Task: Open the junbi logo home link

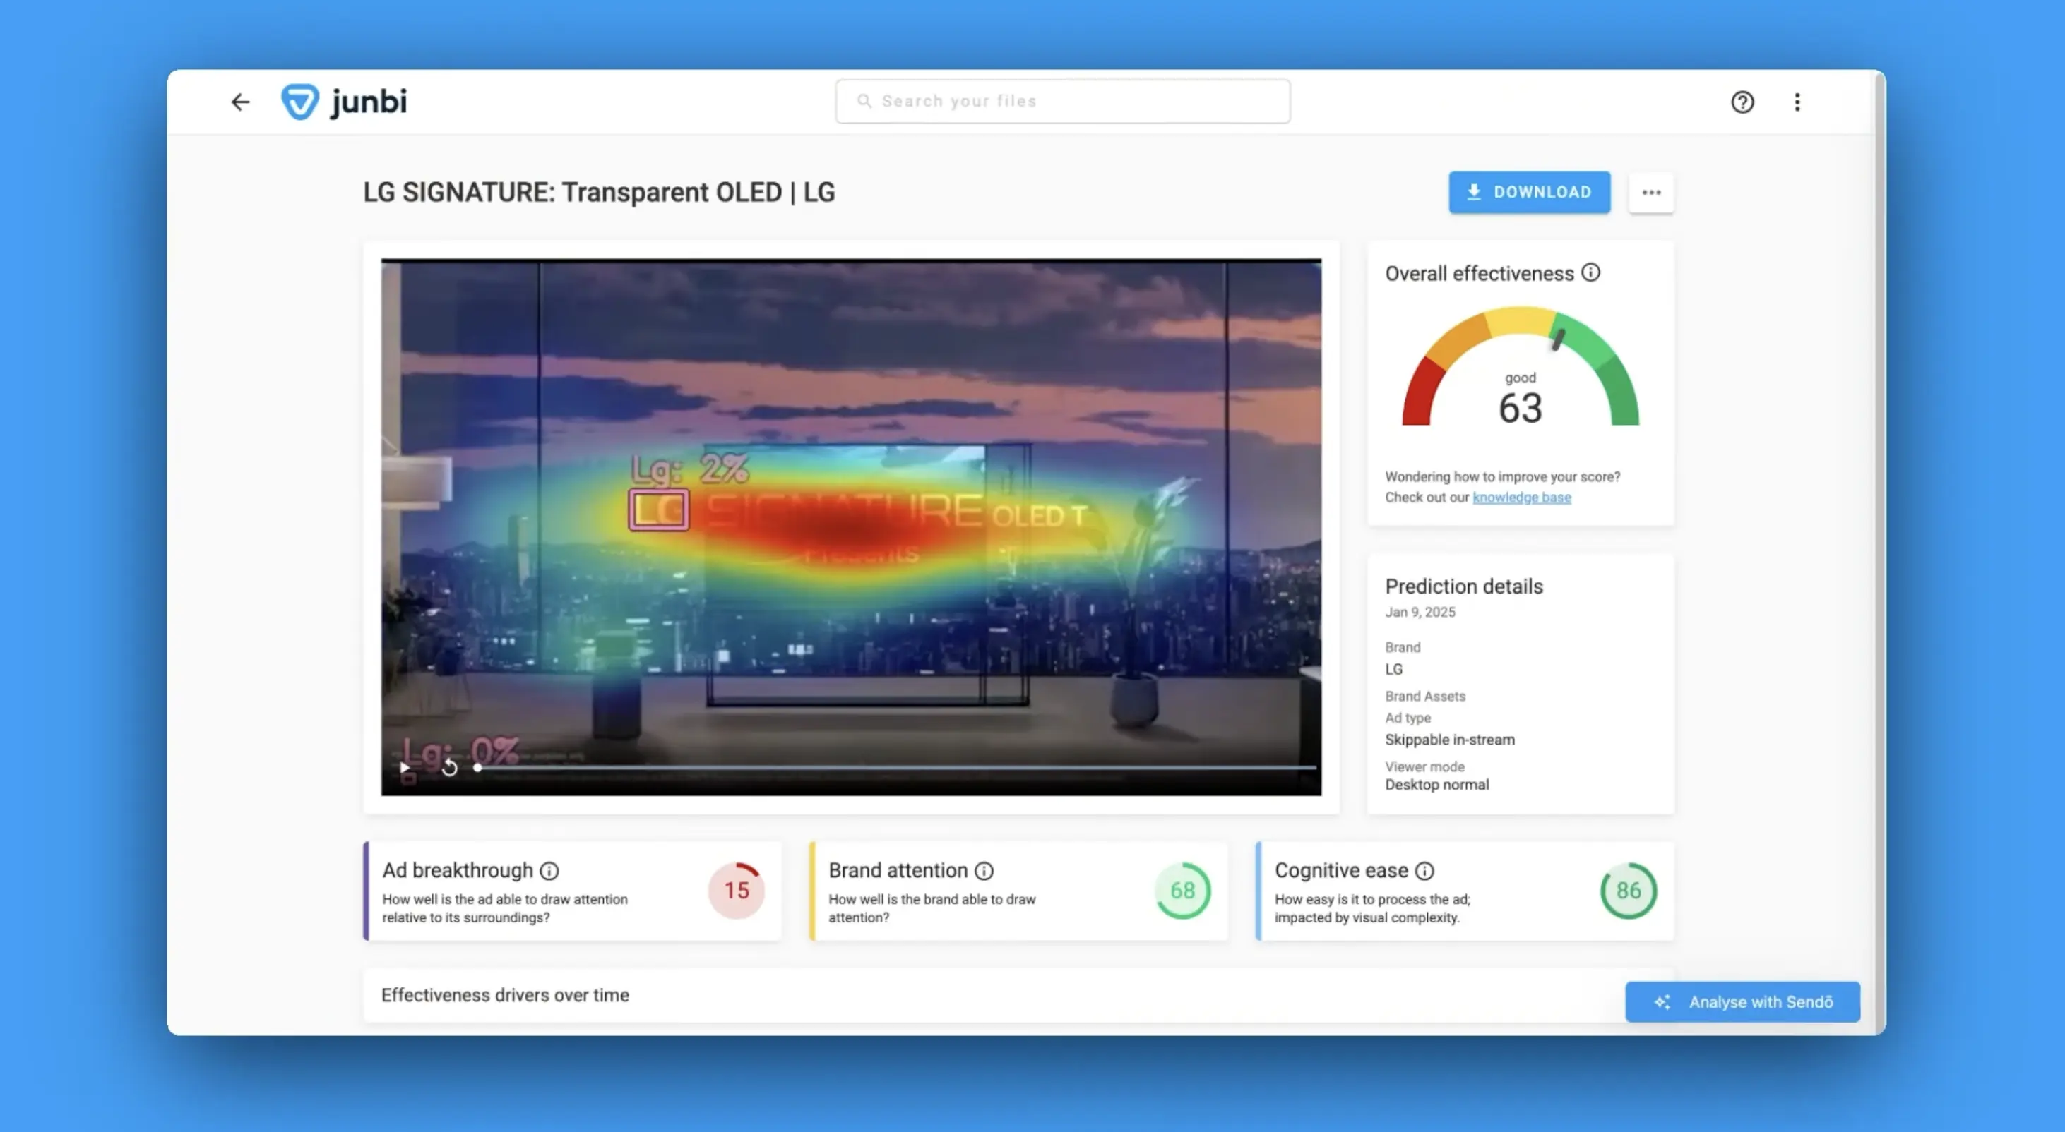Action: (344, 102)
